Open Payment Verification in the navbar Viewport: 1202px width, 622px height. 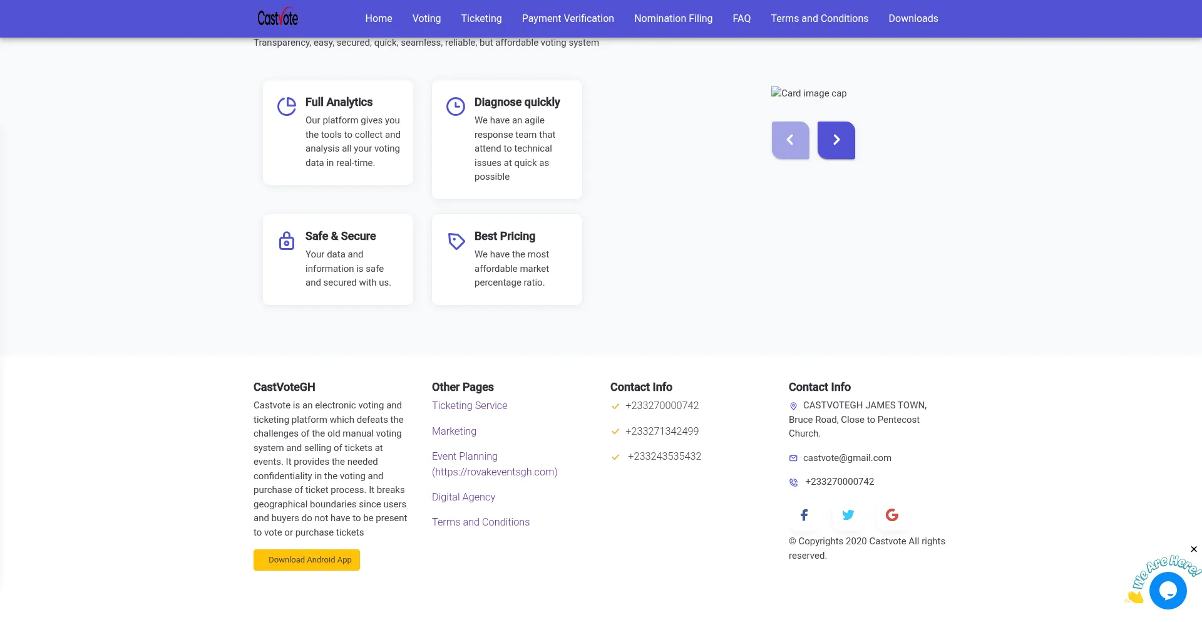tap(568, 19)
